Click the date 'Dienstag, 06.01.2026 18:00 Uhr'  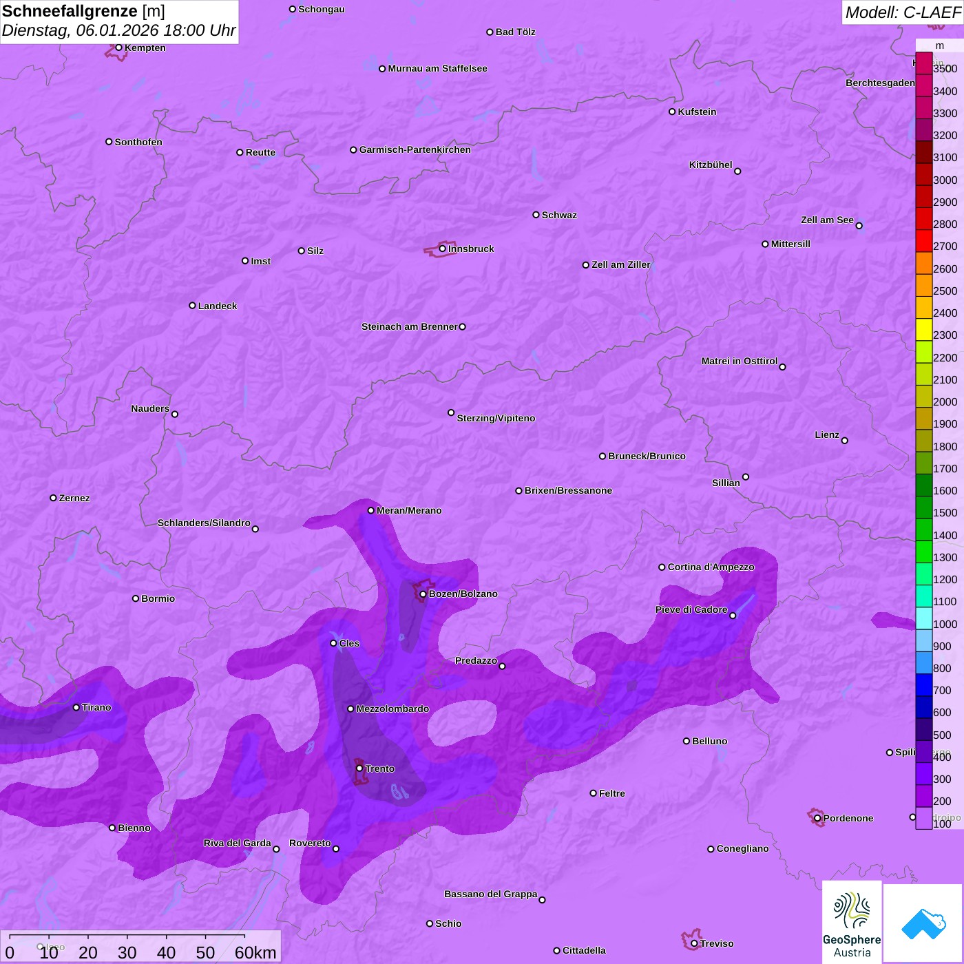118,31
